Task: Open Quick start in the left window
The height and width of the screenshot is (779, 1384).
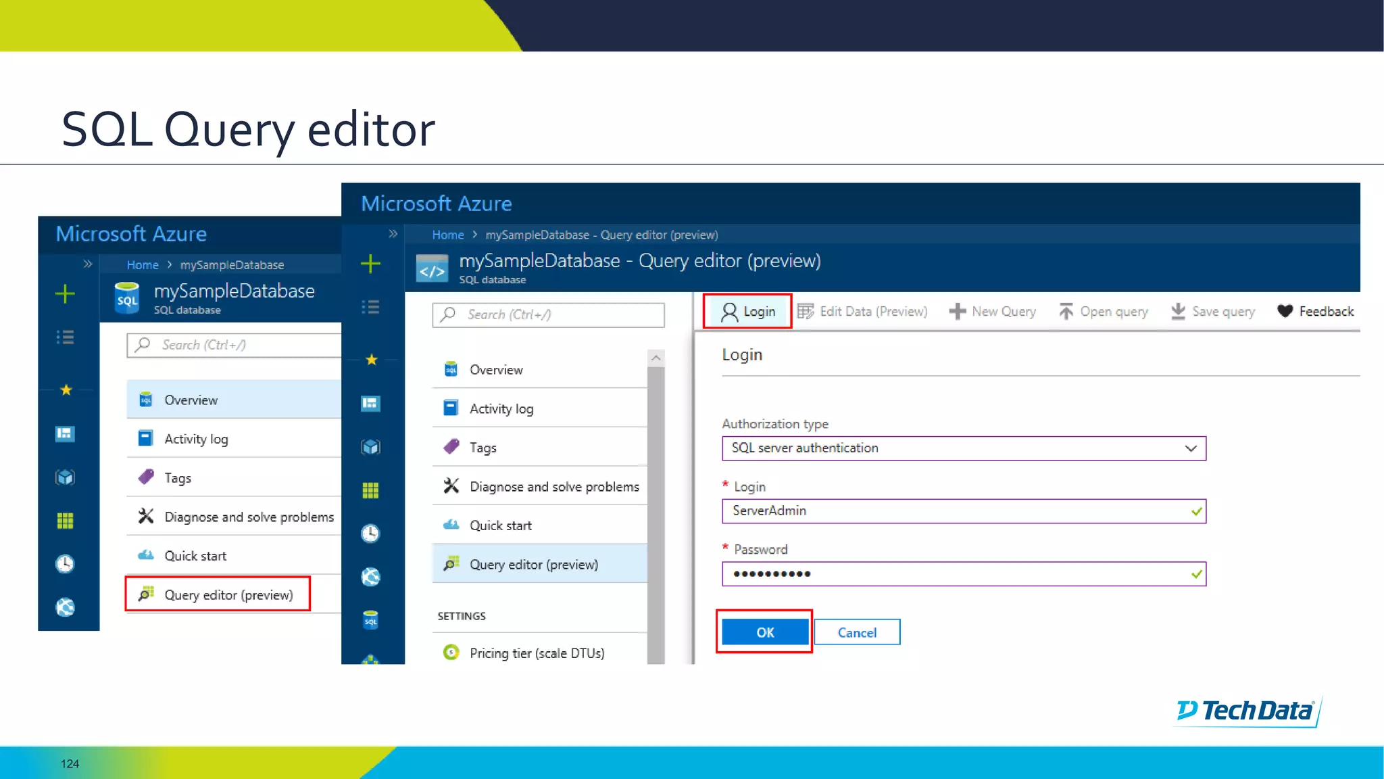Action: pyautogui.click(x=234, y=556)
